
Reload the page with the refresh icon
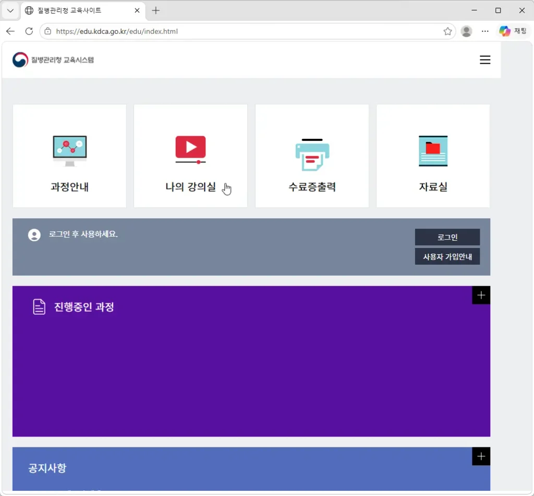point(29,31)
